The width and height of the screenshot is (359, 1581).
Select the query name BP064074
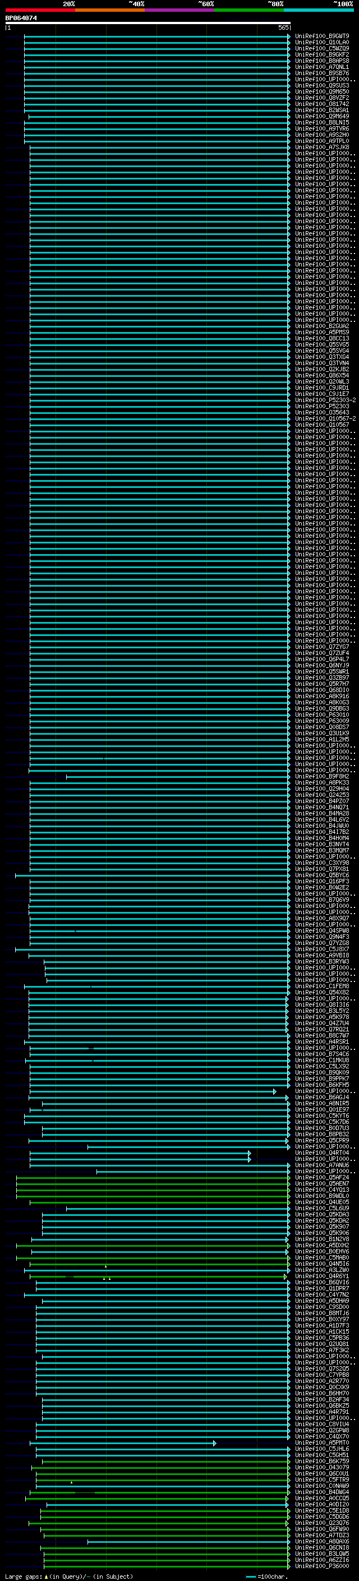click(x=21, y=18)
